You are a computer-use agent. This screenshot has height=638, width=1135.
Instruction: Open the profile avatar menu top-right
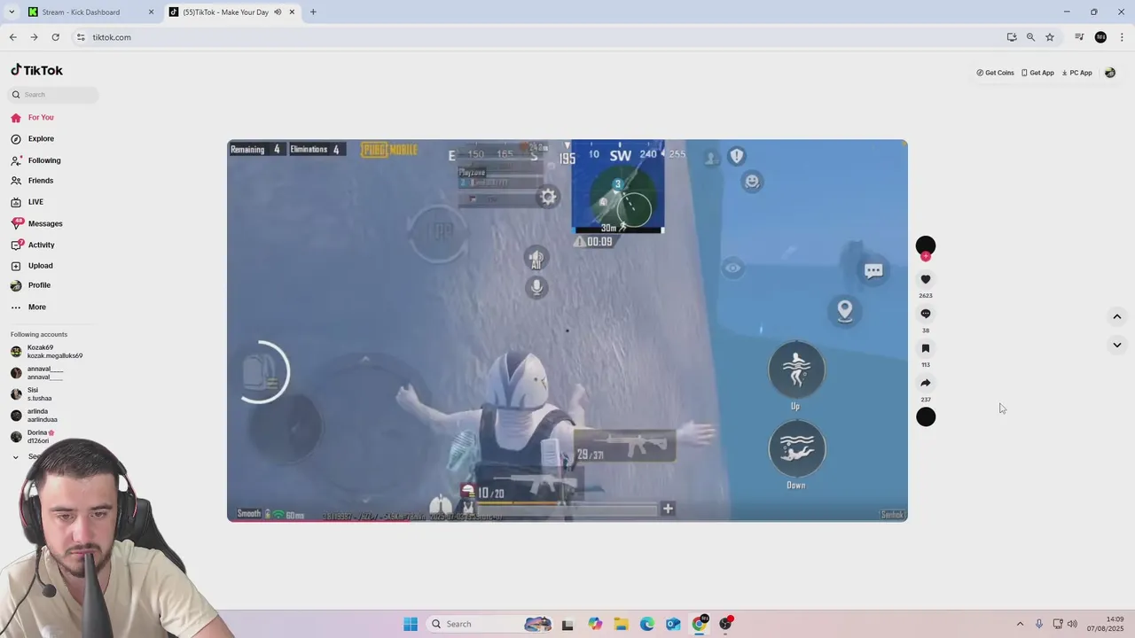(1110, 73)
